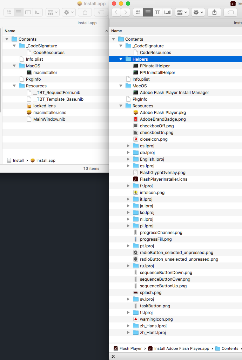Select the FPUninstallHelper executable icon
Viewport: 242px width, 360px height.
(x=136, y=73)
